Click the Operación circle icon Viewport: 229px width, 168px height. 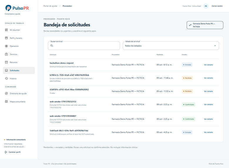pos(6,46)
